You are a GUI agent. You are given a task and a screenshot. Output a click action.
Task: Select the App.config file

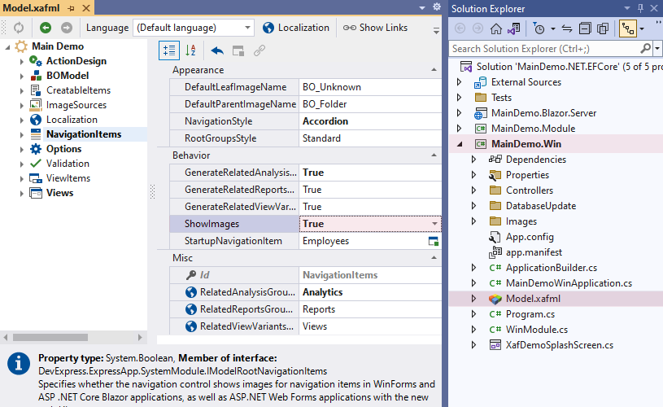tap(530, 237)
